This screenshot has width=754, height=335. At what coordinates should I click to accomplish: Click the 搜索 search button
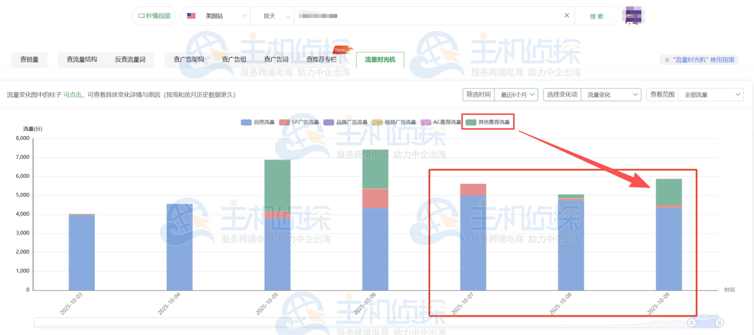tap(596, 16)
